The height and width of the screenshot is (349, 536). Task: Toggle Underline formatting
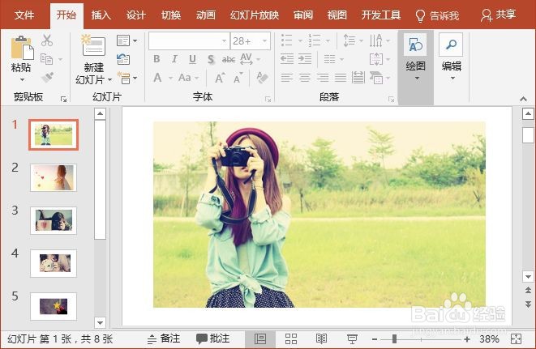pos(192,59)
